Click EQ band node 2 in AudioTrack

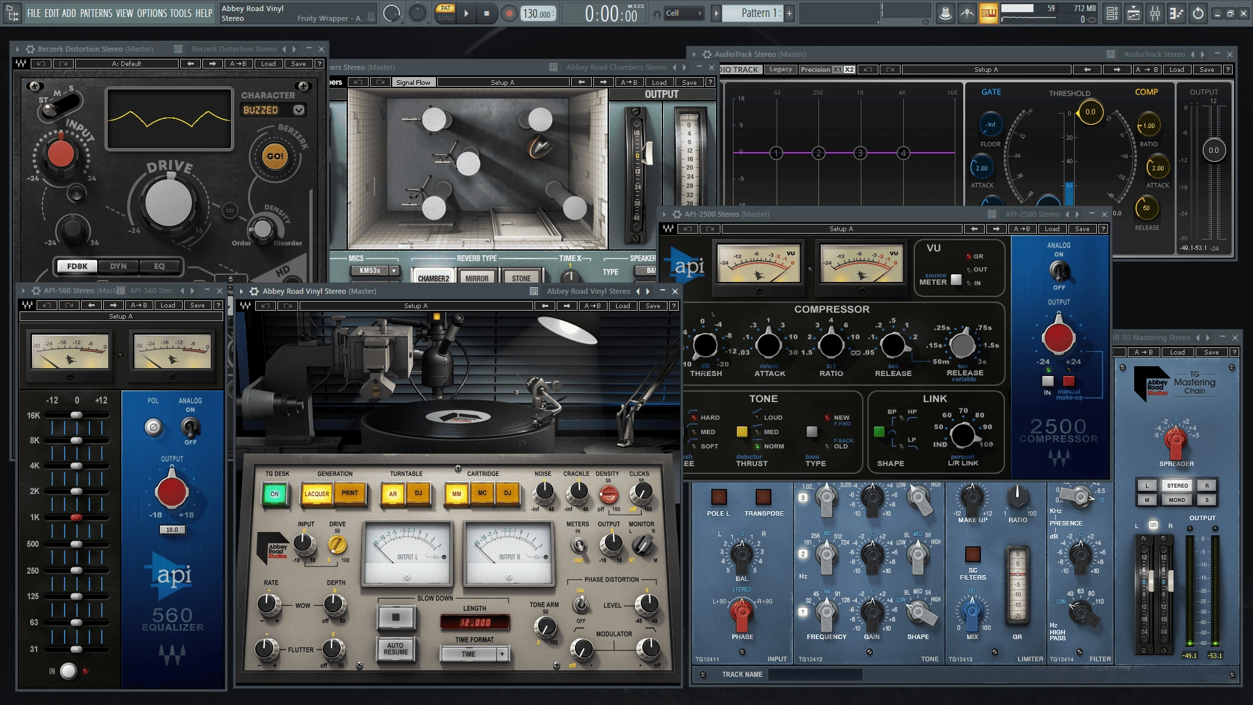818,153
